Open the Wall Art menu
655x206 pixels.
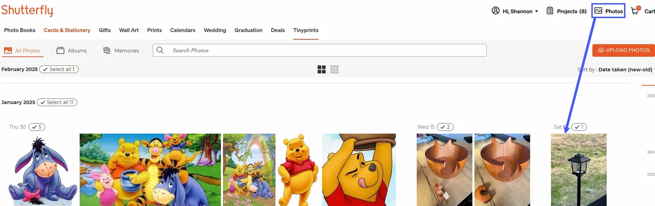[x=129, y=30]
